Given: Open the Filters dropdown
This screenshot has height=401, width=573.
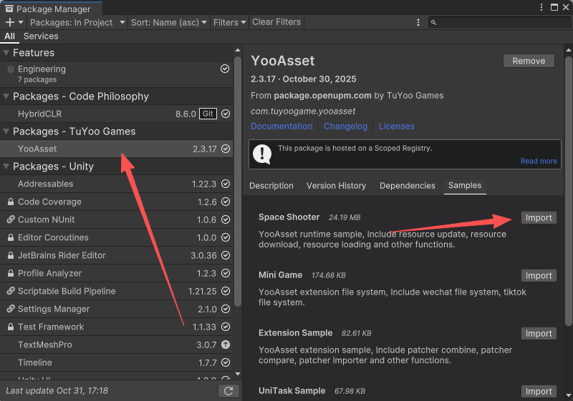Looking at the screenshot, I should pyautogui.click(x=229, y=22).
